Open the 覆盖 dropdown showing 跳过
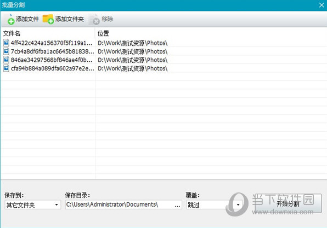The height and width of the screenshot is (228, 327). [x=214, y=205]
